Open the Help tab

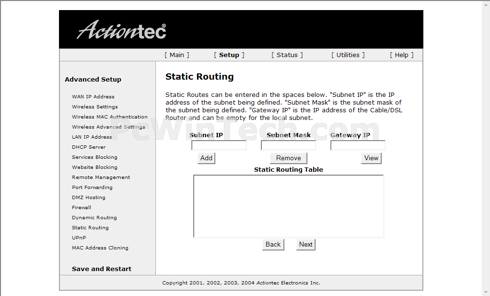(402, 55)
